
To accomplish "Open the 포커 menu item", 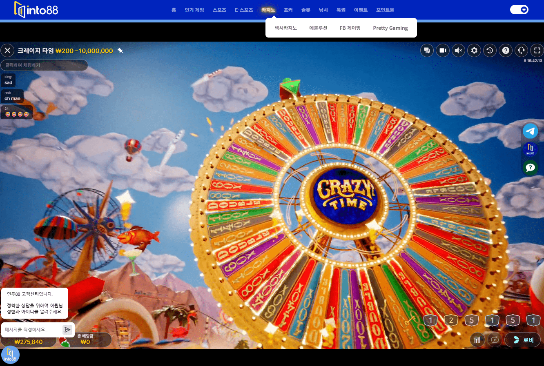I will (x=288, y=10).
